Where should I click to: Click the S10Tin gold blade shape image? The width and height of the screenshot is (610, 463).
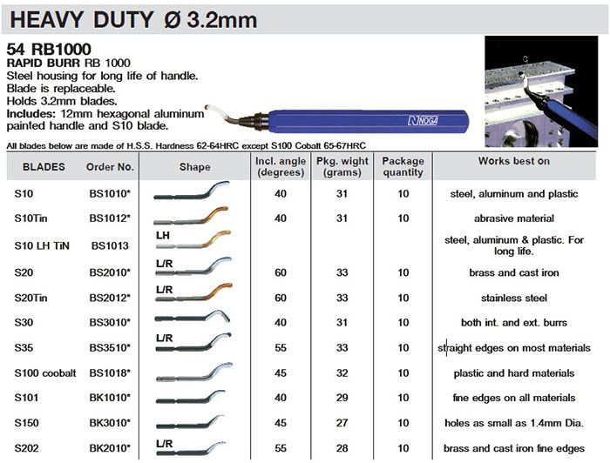tap(191, 216)
